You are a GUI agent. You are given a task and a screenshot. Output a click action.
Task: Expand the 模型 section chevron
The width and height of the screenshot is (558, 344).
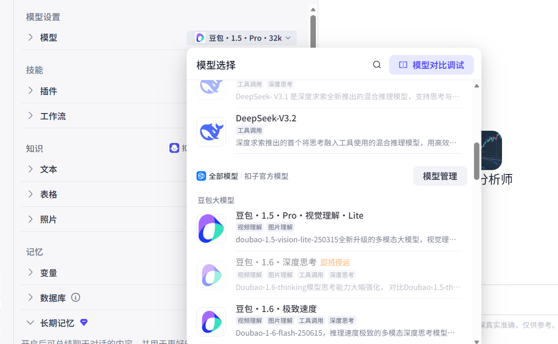click(30, 37)
